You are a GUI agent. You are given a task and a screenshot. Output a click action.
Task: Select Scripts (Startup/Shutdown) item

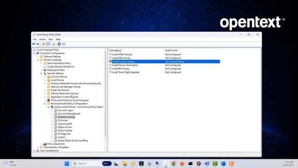pyautogui.click(x=61, y=67)
